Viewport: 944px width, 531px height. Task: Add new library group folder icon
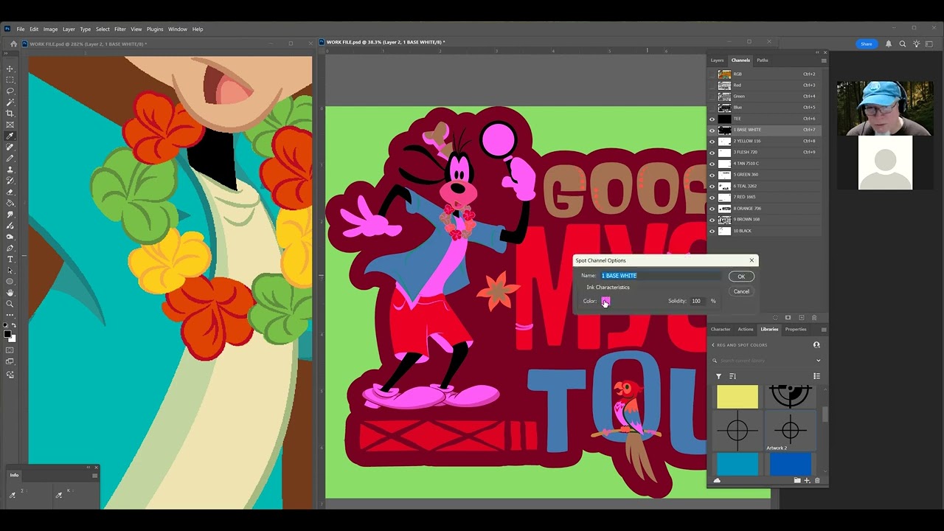click(796, 481)
